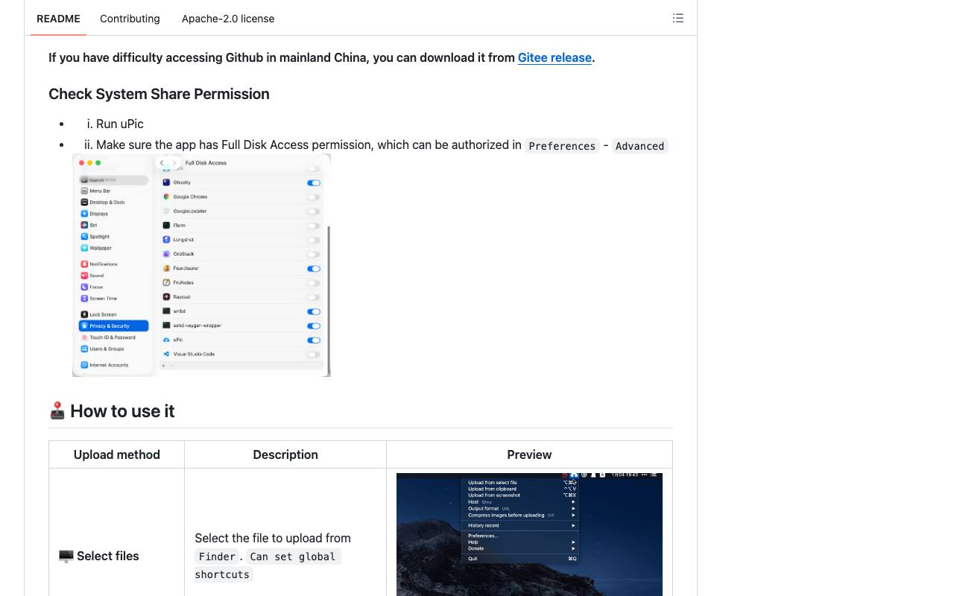Enable the OrbStack access toggle

[314, 254]
